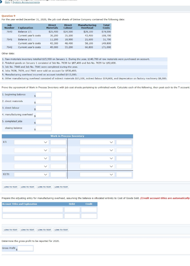Open the System Announcements link
Screen dimensions: 190x266
tap(26, 2)
